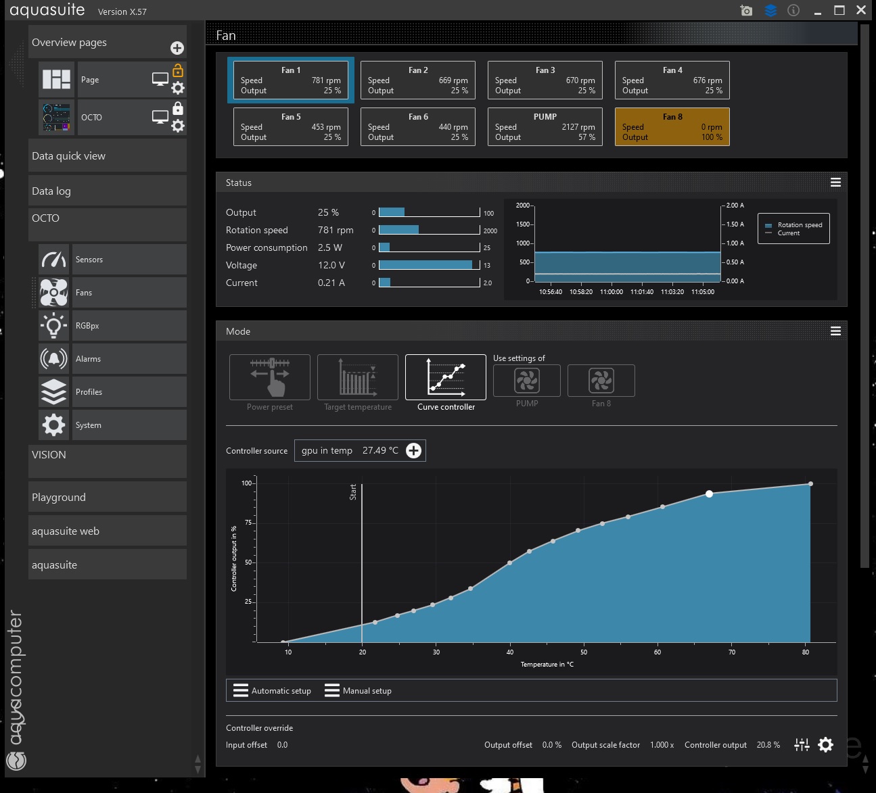Click the right vertical scrollbar

[865, 296]
